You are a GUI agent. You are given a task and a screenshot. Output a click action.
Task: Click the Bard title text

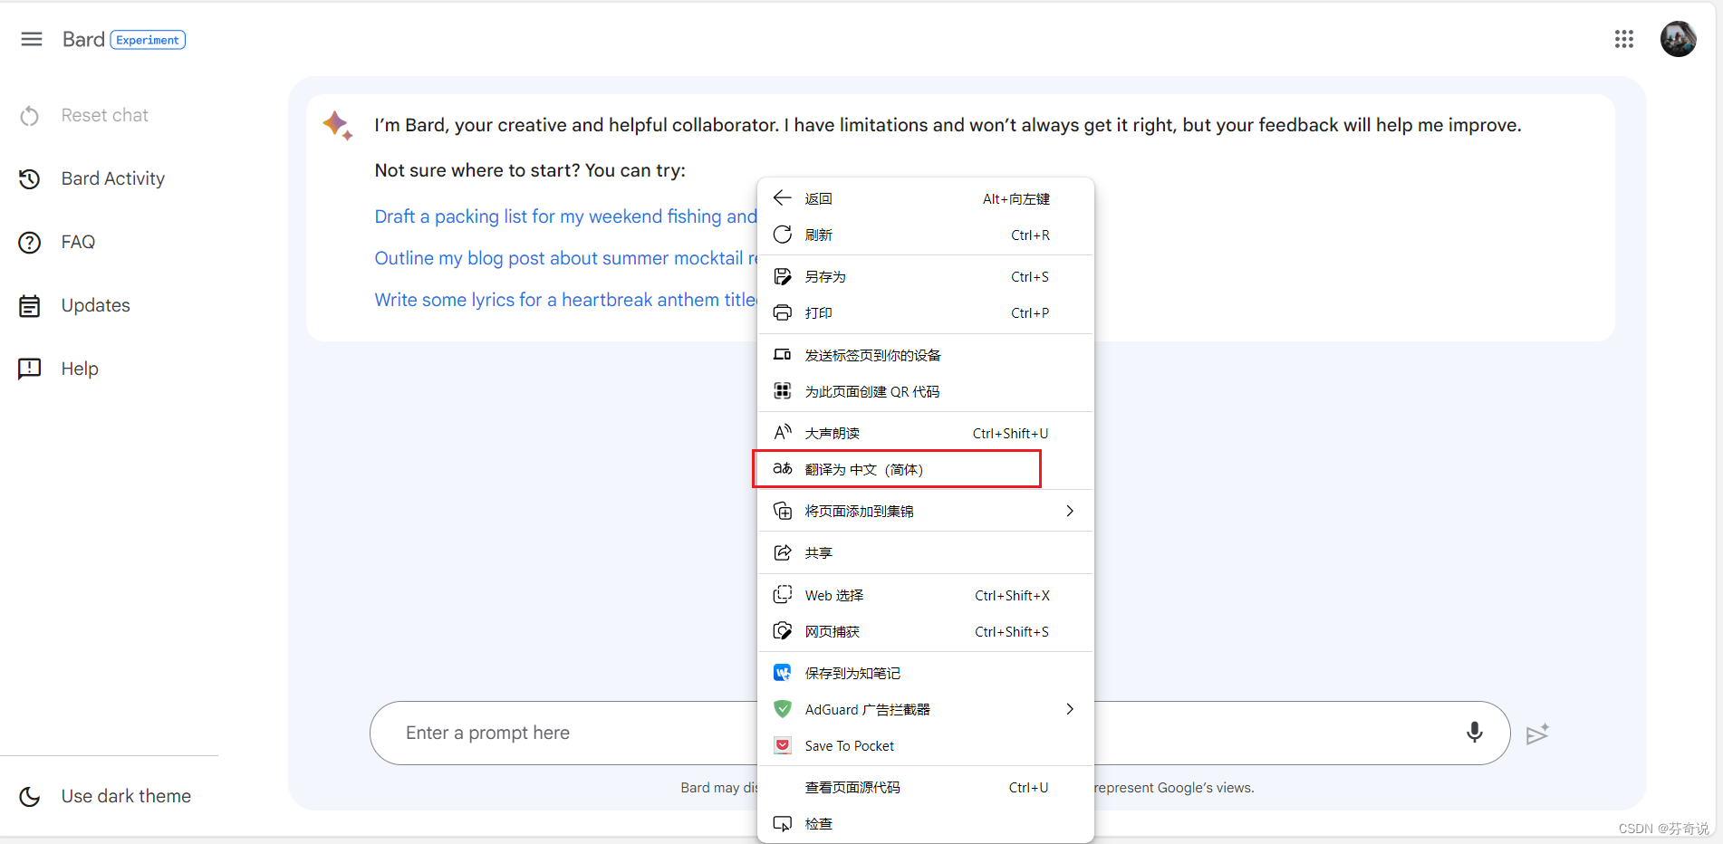[x=83, y=39]
